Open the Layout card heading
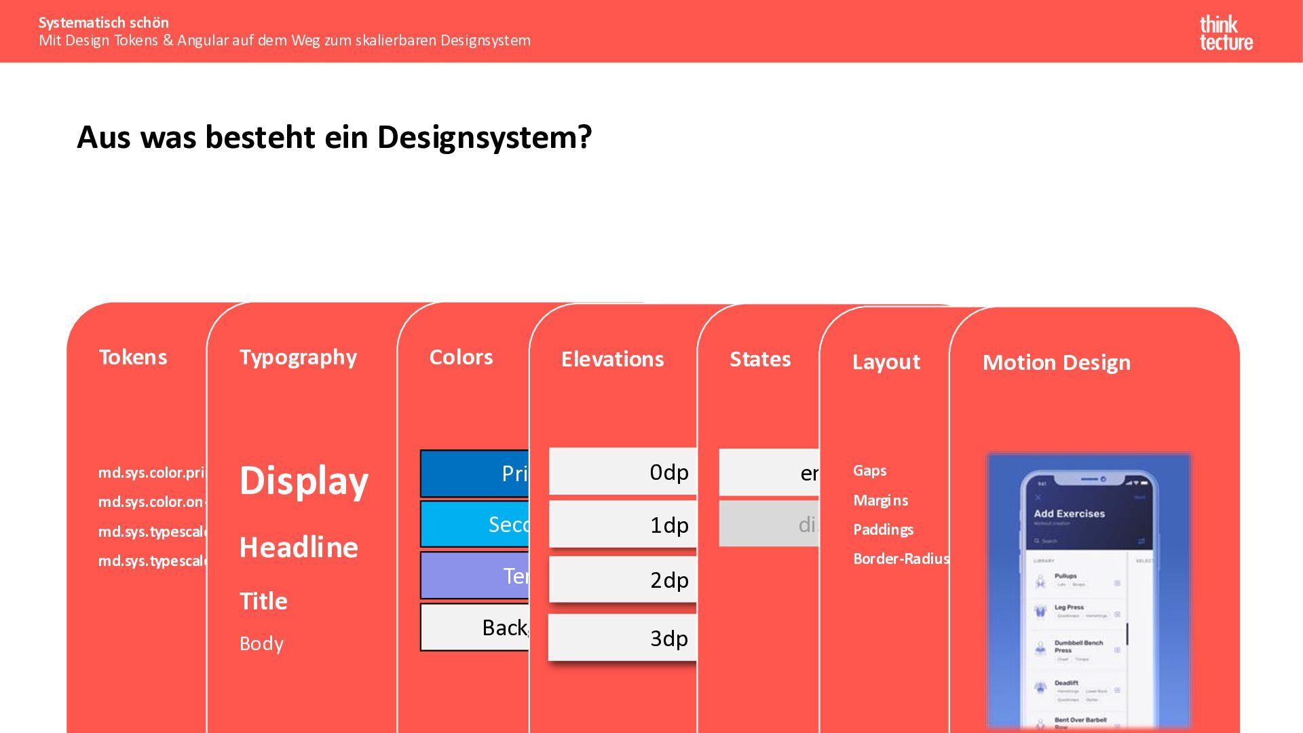 tap(886, 362)
